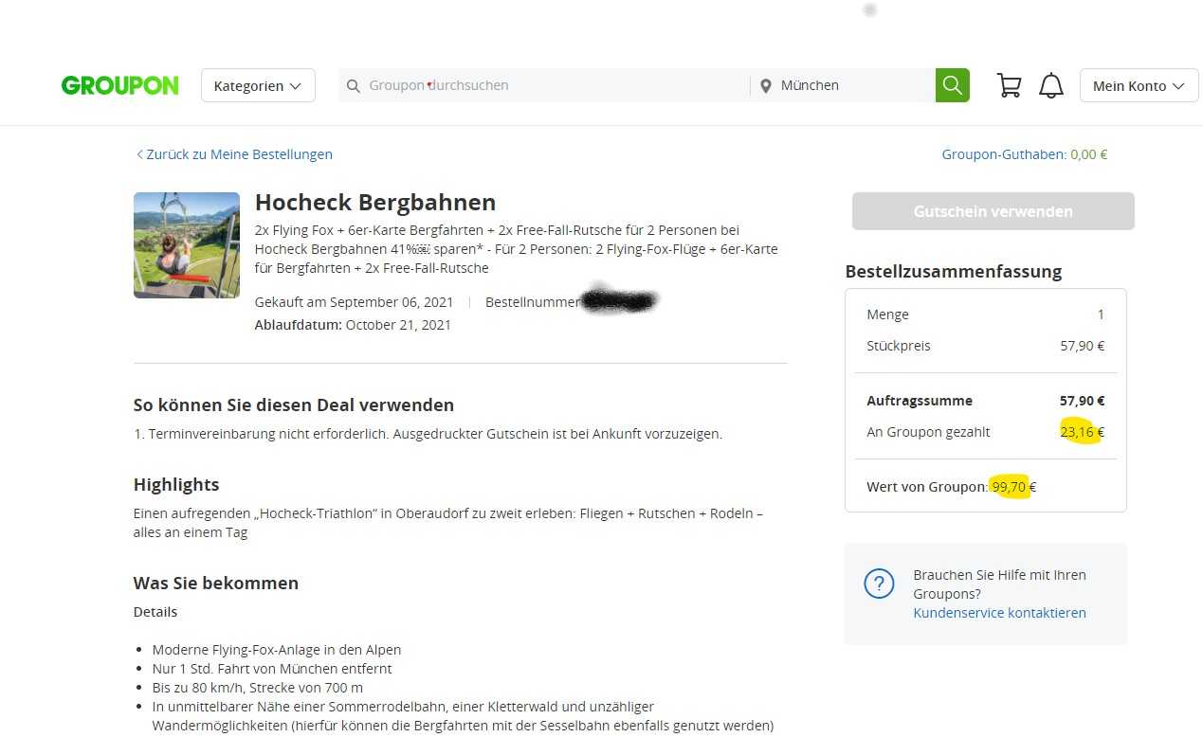
Task: Focus the Groupon durchsuchen search field
Action: tap(544, 85)
